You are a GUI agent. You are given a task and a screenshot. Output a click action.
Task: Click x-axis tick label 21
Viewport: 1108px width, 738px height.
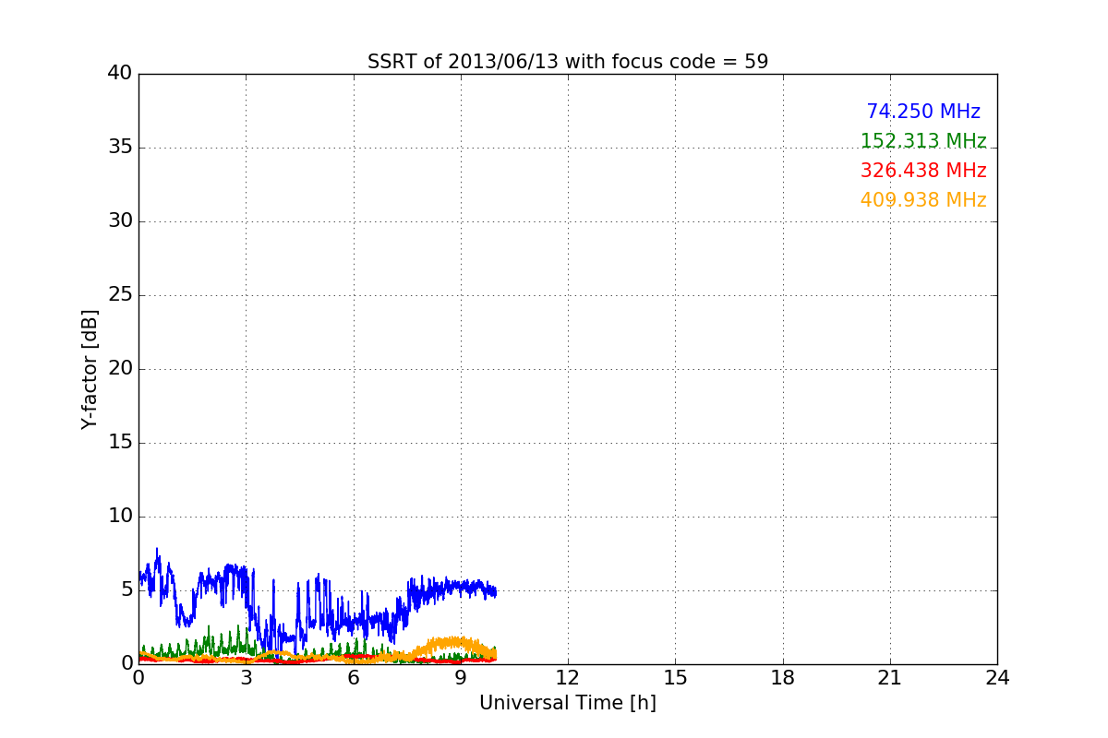pyautogui.click(x=890, y=678)
